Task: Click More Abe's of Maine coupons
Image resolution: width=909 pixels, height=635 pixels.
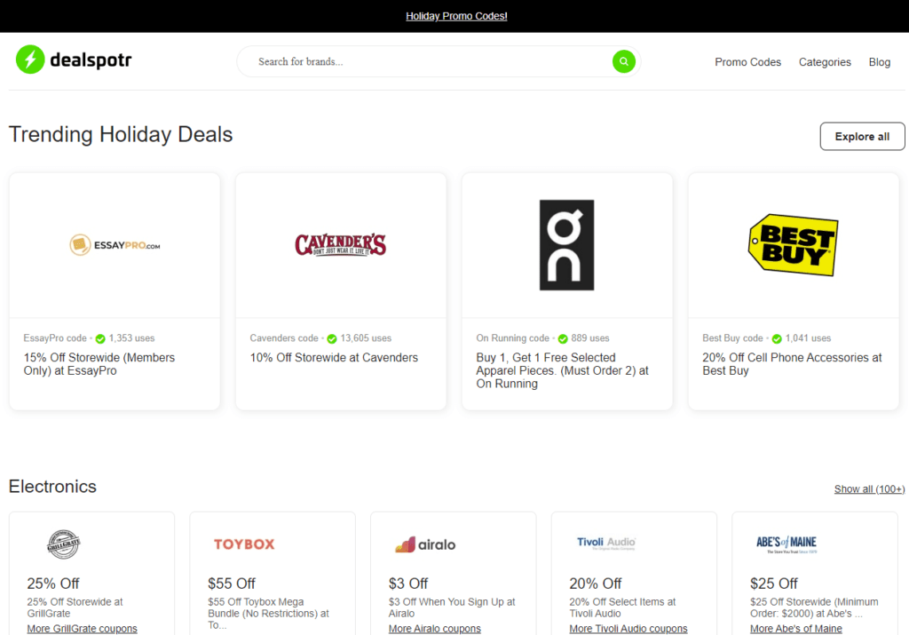Action: [796, 628]
